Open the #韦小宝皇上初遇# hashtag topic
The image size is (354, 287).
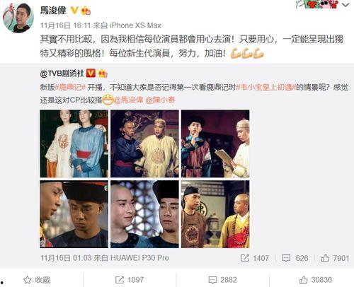tap(266, 87)
